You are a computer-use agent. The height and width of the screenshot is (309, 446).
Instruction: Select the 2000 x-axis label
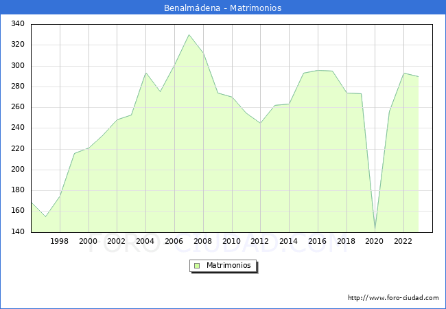tap(89, 241)
